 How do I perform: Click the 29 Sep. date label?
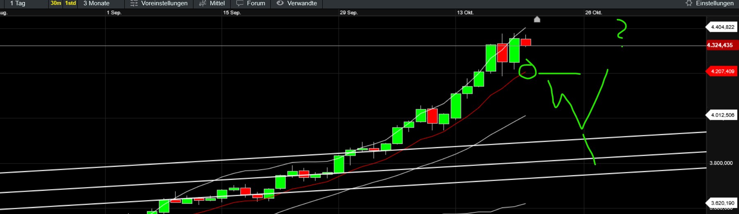[x=348, y=13]
